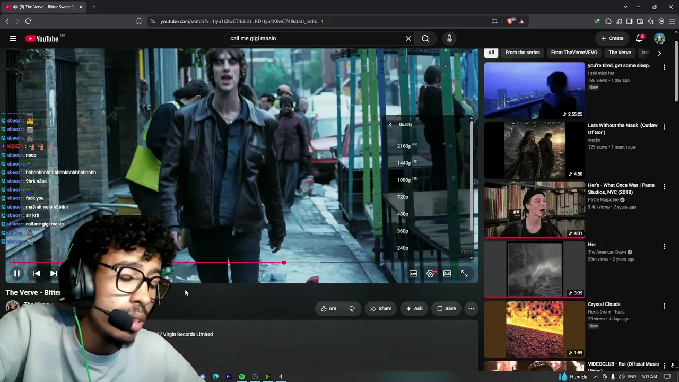Open the Ask assistant button

[414, 309]
